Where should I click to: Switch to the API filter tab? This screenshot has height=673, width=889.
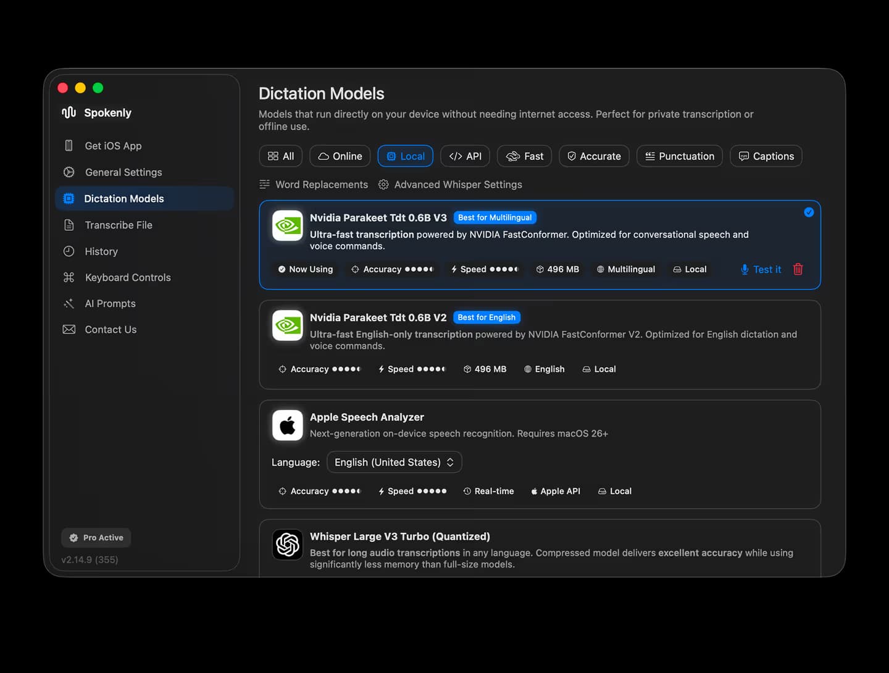pyautogui.click(x=465, y=156)
